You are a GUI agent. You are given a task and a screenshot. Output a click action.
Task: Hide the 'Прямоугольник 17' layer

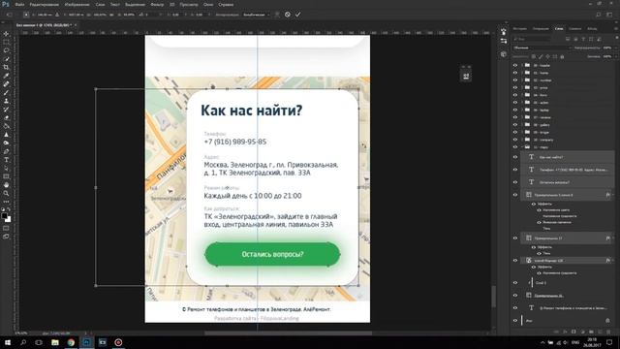point(515,238)
